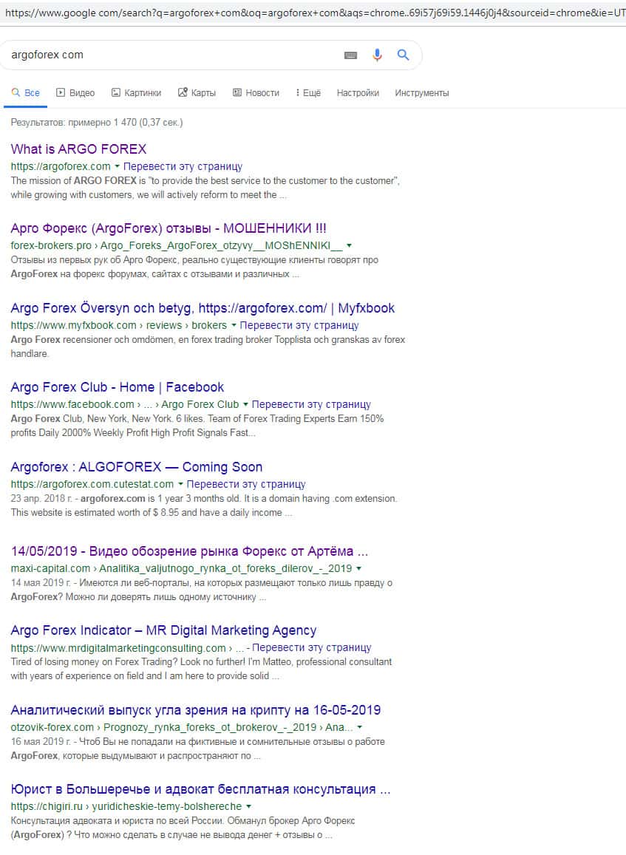Viewport: 626px width, 855px height.
Task: Select the Все results tab
Action: point(26,92)
